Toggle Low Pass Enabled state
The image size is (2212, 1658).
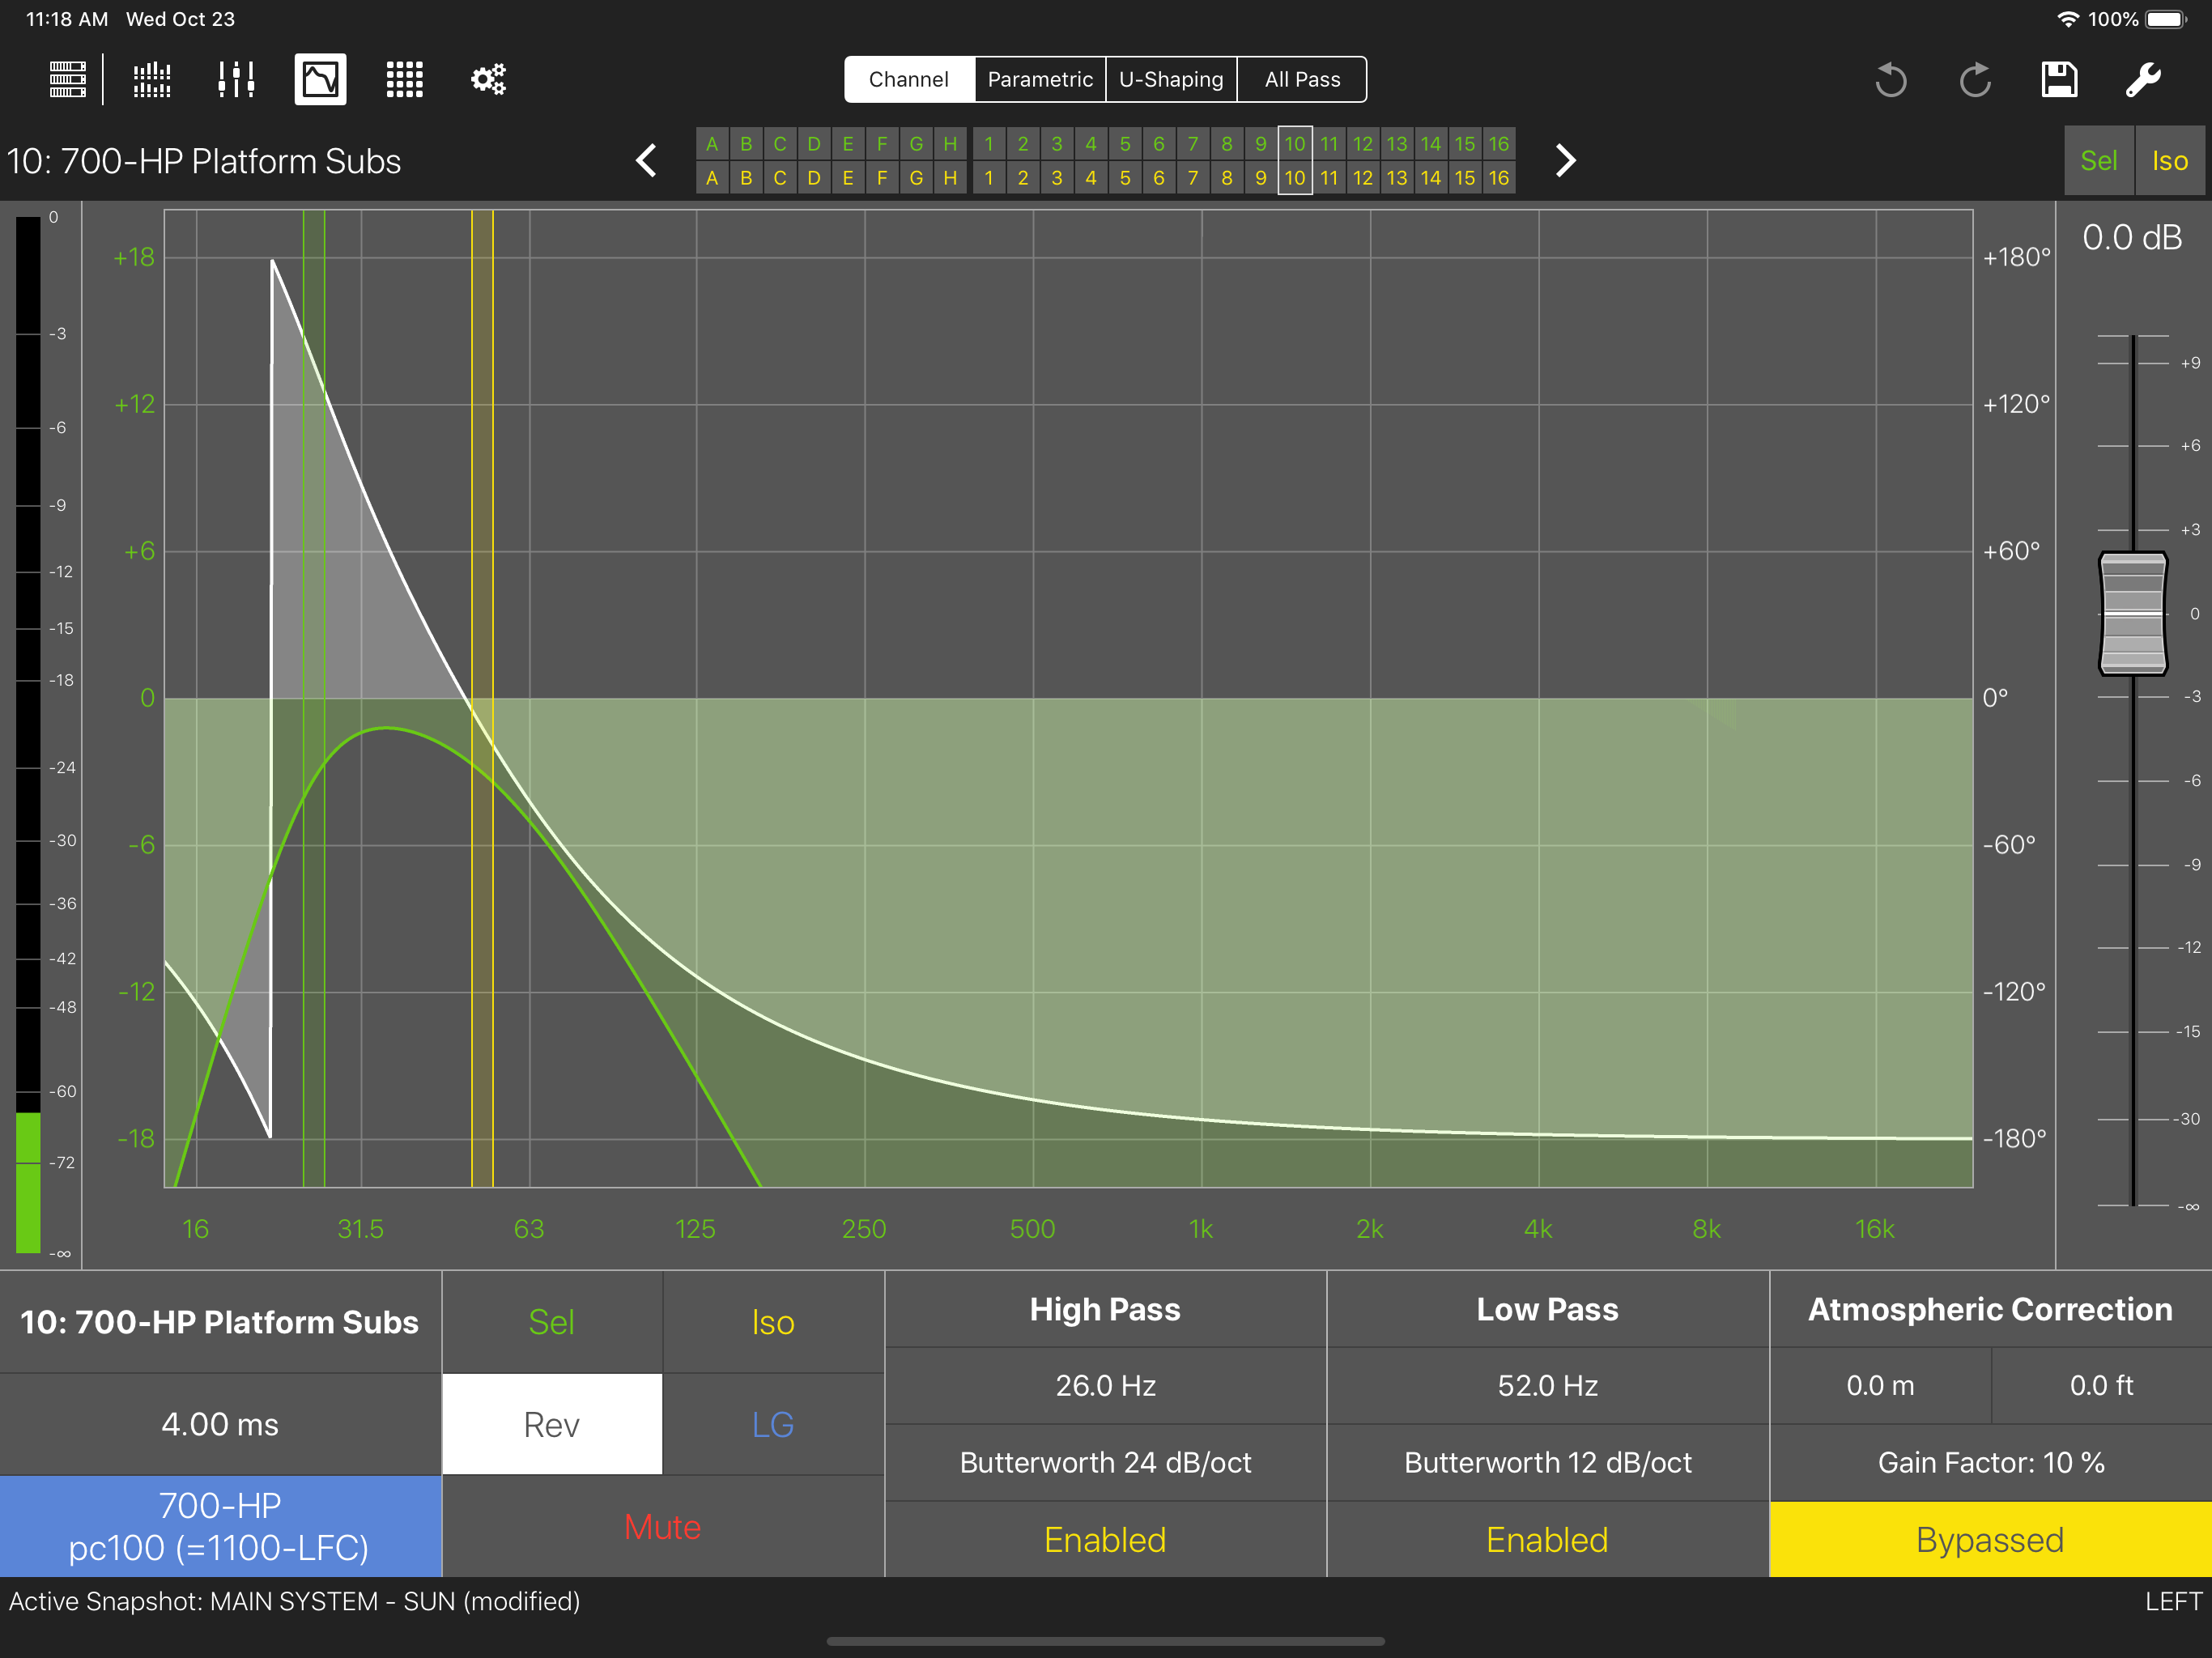click(1547, 1539)
